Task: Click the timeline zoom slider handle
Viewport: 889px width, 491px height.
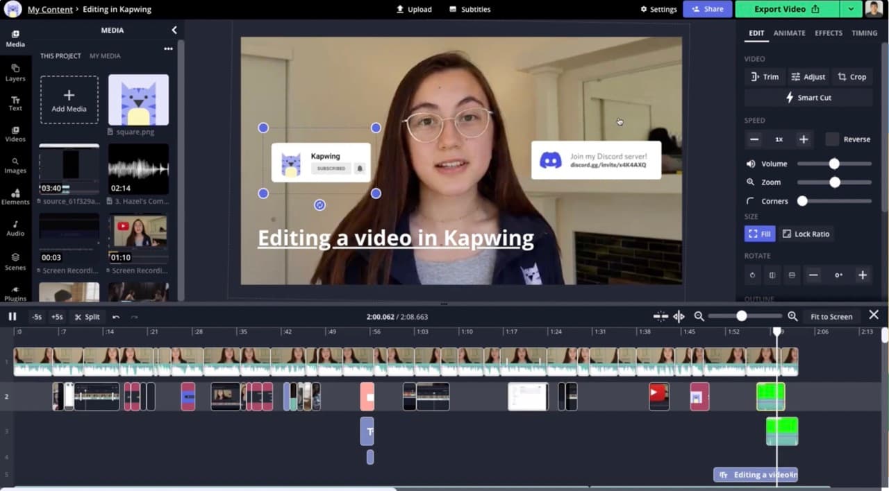Action: 742,316
